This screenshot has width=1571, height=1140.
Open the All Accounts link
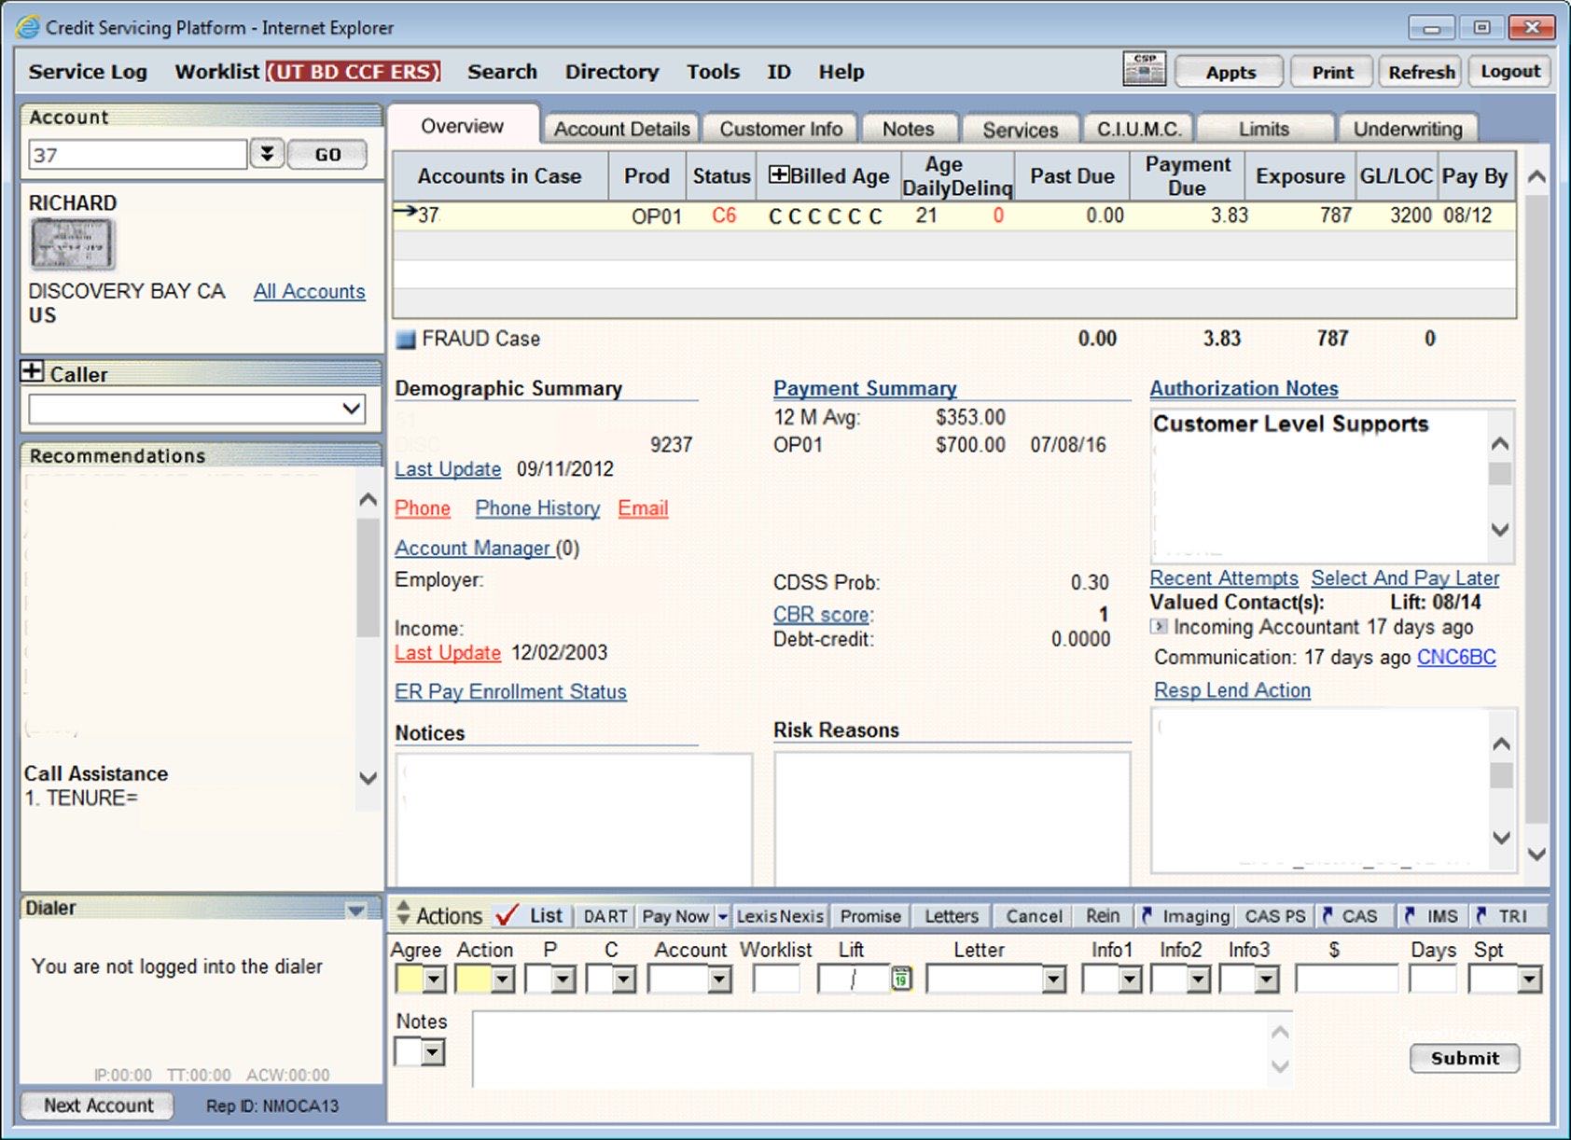click(309, 291)
